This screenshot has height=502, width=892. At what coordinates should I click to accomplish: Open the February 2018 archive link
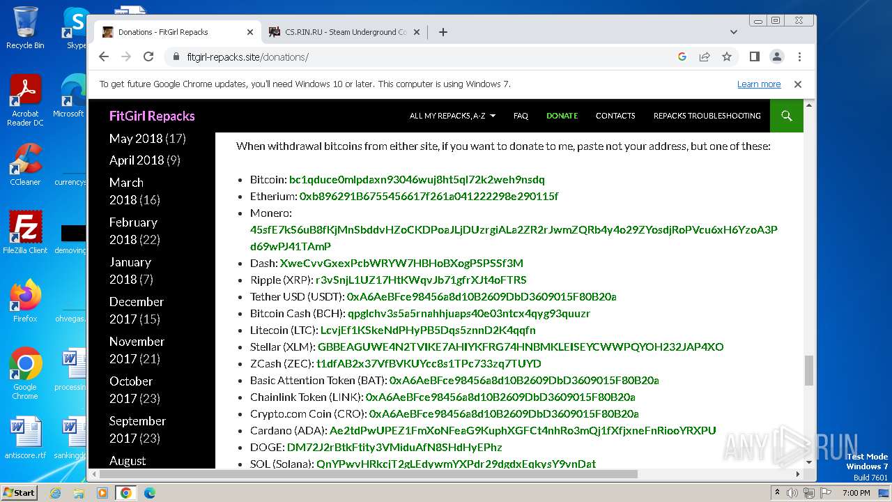(x=133, y=231)
